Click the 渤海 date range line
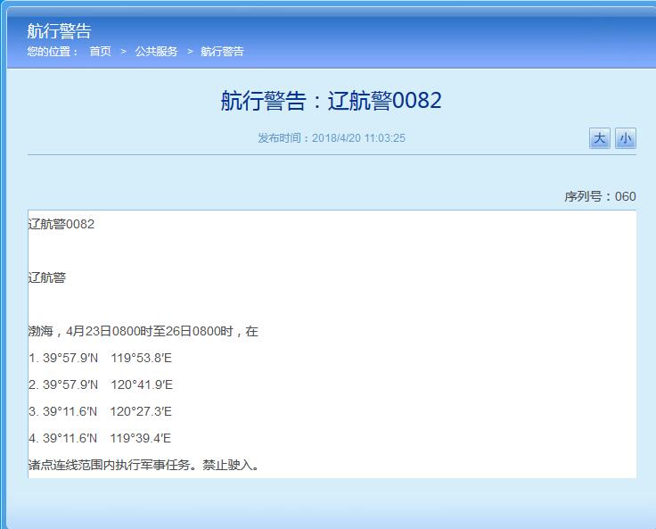 (x=143, y=331)
